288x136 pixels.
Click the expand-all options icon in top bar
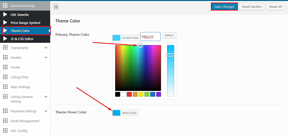pyautogui.click(x=56, y=7)
